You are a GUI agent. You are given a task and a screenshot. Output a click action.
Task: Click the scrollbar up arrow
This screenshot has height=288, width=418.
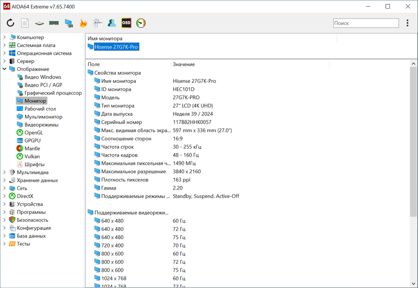[x=413, y=64]
